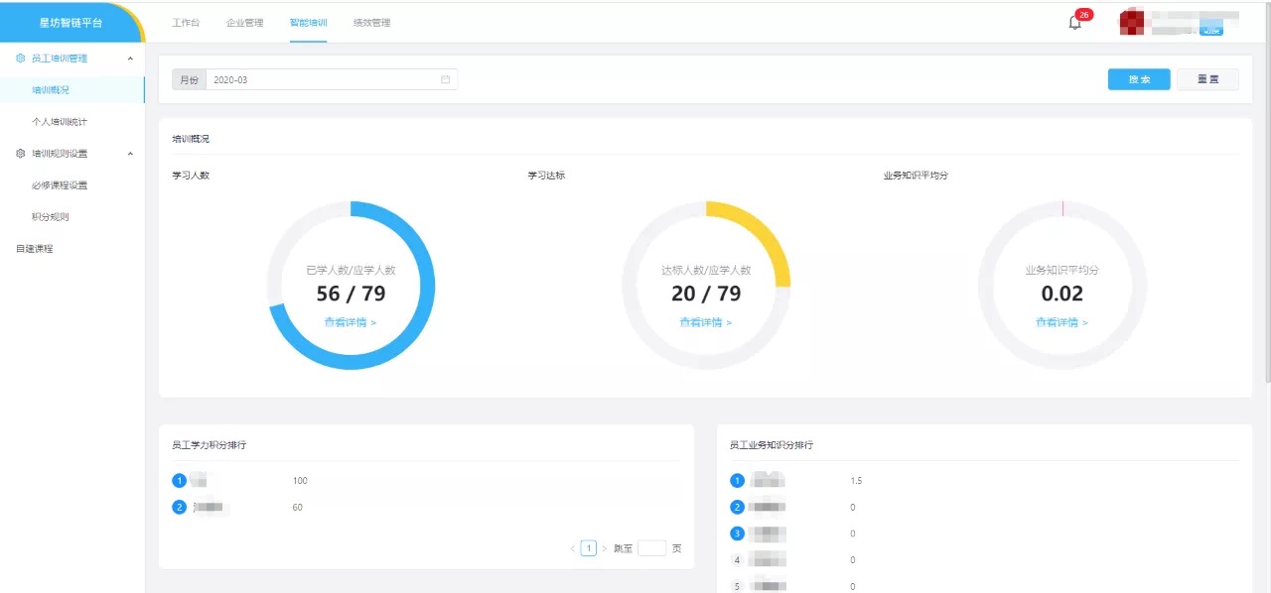The image size is (1271, 593).
Task: Focus the 跳至 page number input
Action: coord(651,548)
